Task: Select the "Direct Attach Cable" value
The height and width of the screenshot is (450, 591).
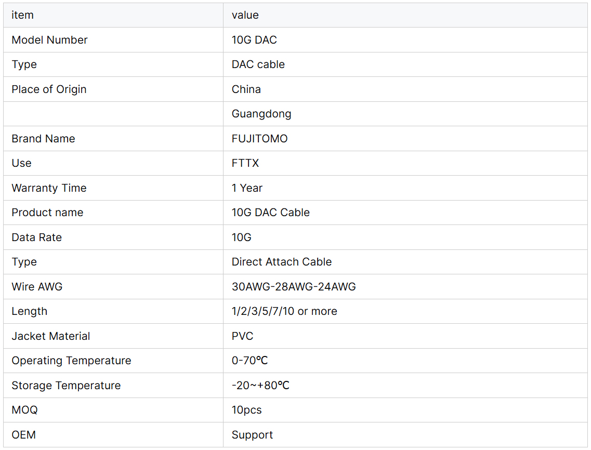Action: [x=282, y=262]
